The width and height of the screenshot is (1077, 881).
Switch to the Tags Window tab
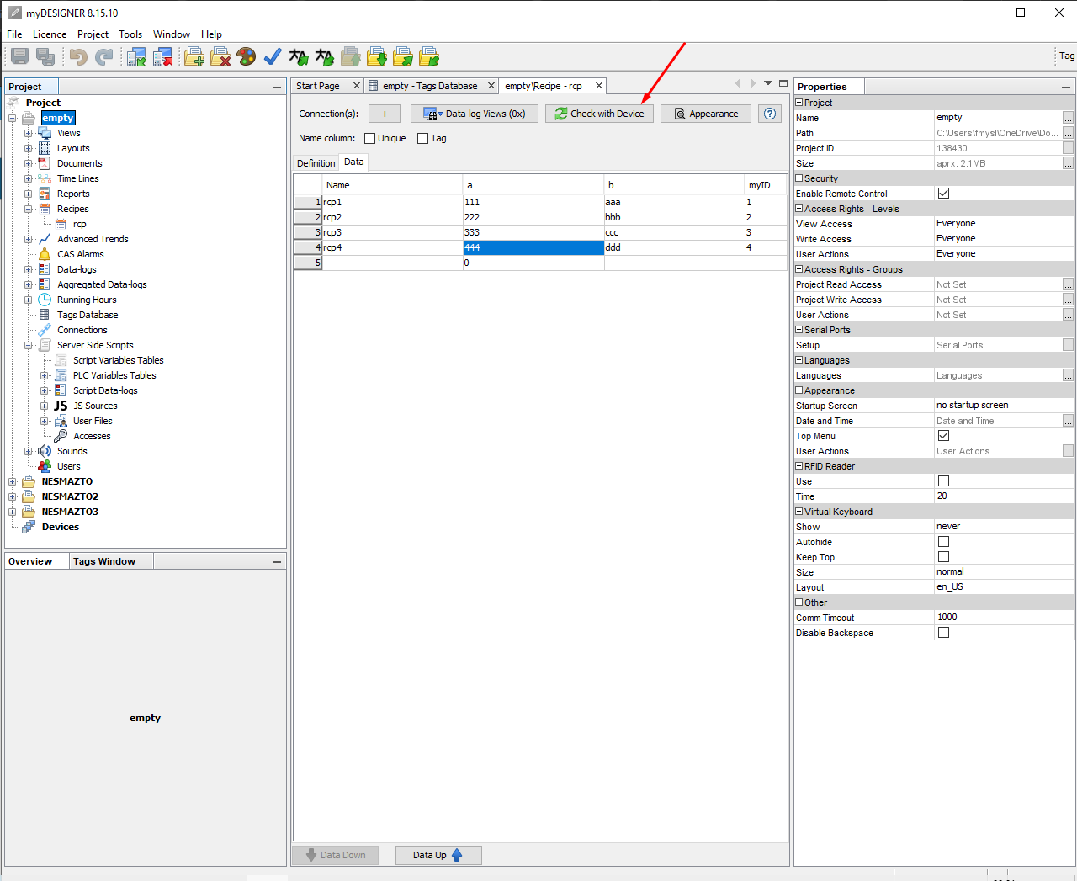point(104,561)
